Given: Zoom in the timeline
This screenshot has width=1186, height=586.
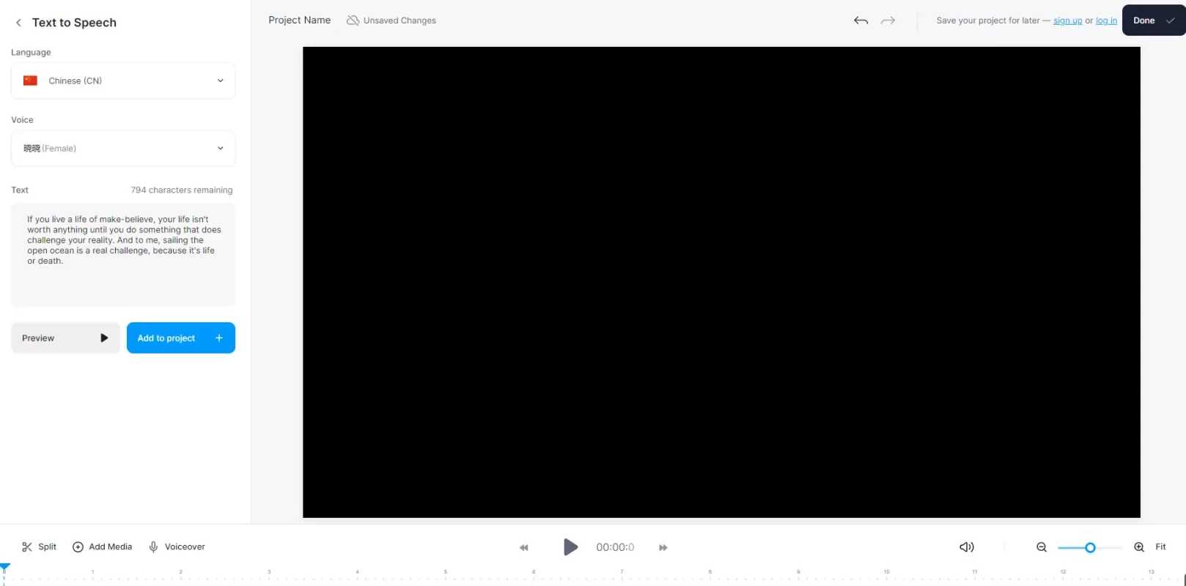Looking at the screenshot, I should pos(1139,547).
